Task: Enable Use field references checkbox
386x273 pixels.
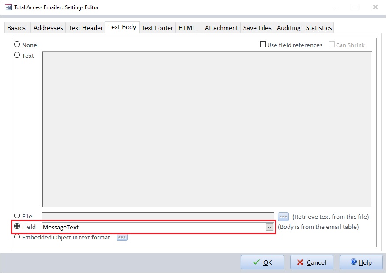Action: coord(263,45)
